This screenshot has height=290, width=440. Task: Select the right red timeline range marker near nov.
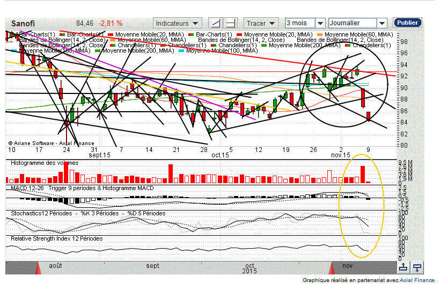332,268
